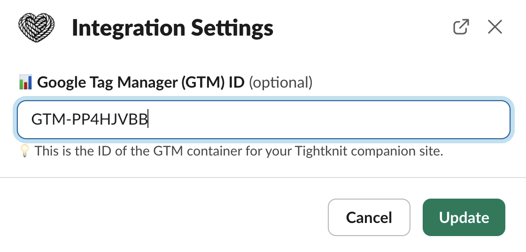Click the GTM-PP4HJVBB text in the field
Screen dimensions: 526x252
[x=89, y=120]
